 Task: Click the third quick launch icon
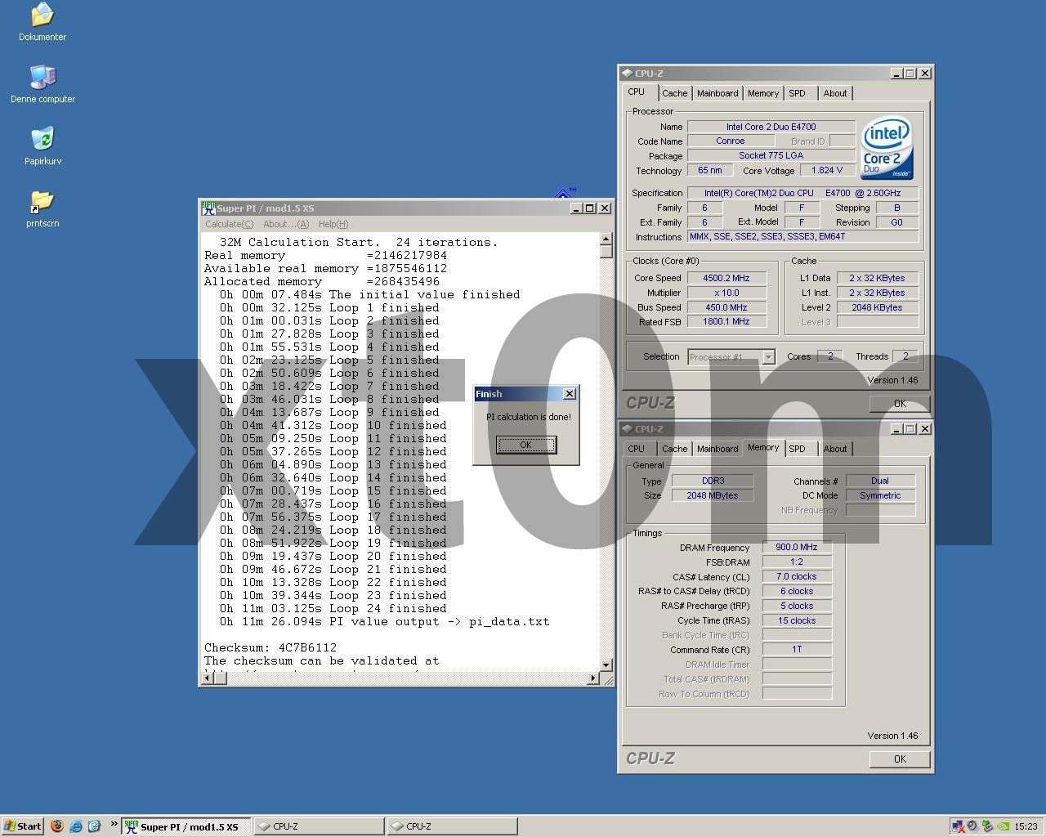(x=94, y=826)
